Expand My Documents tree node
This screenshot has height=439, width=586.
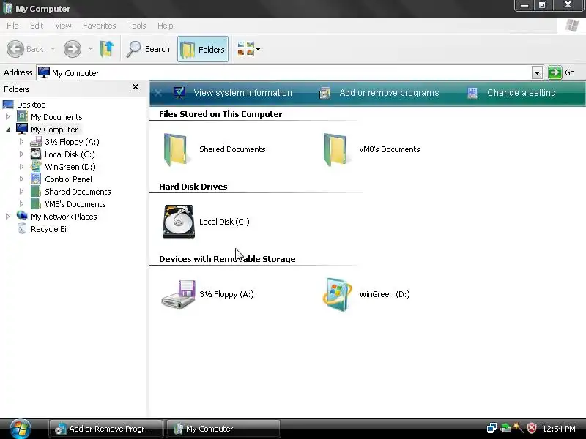pyautogui.click(x=7, y=117)
